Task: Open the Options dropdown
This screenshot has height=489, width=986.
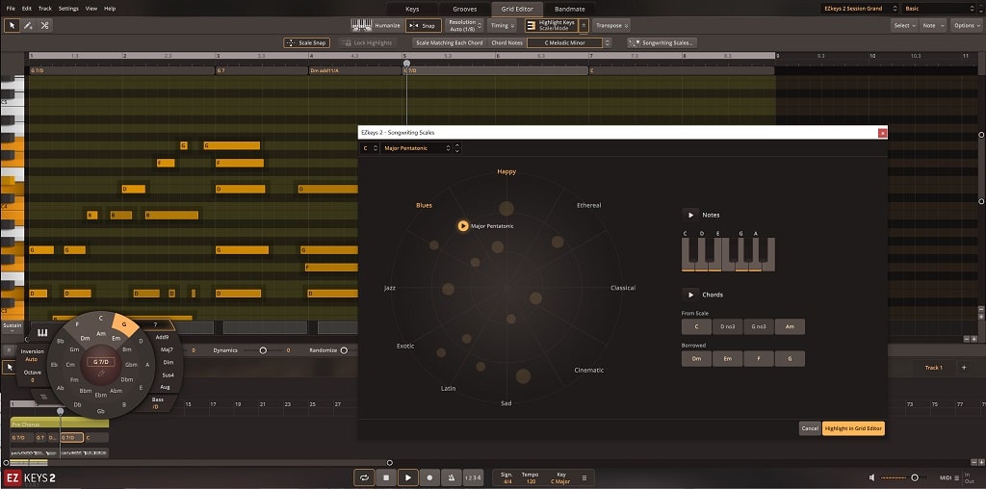Action: (x=966, y=26)
